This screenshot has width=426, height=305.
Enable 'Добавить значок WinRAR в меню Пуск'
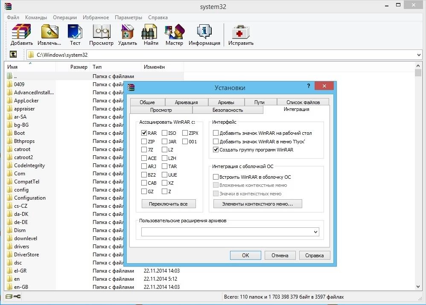(x=216, y=142)
